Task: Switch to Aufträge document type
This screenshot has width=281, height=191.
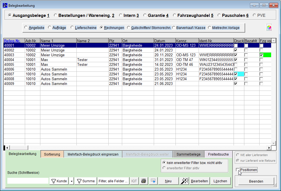Action: coord(49,28)
